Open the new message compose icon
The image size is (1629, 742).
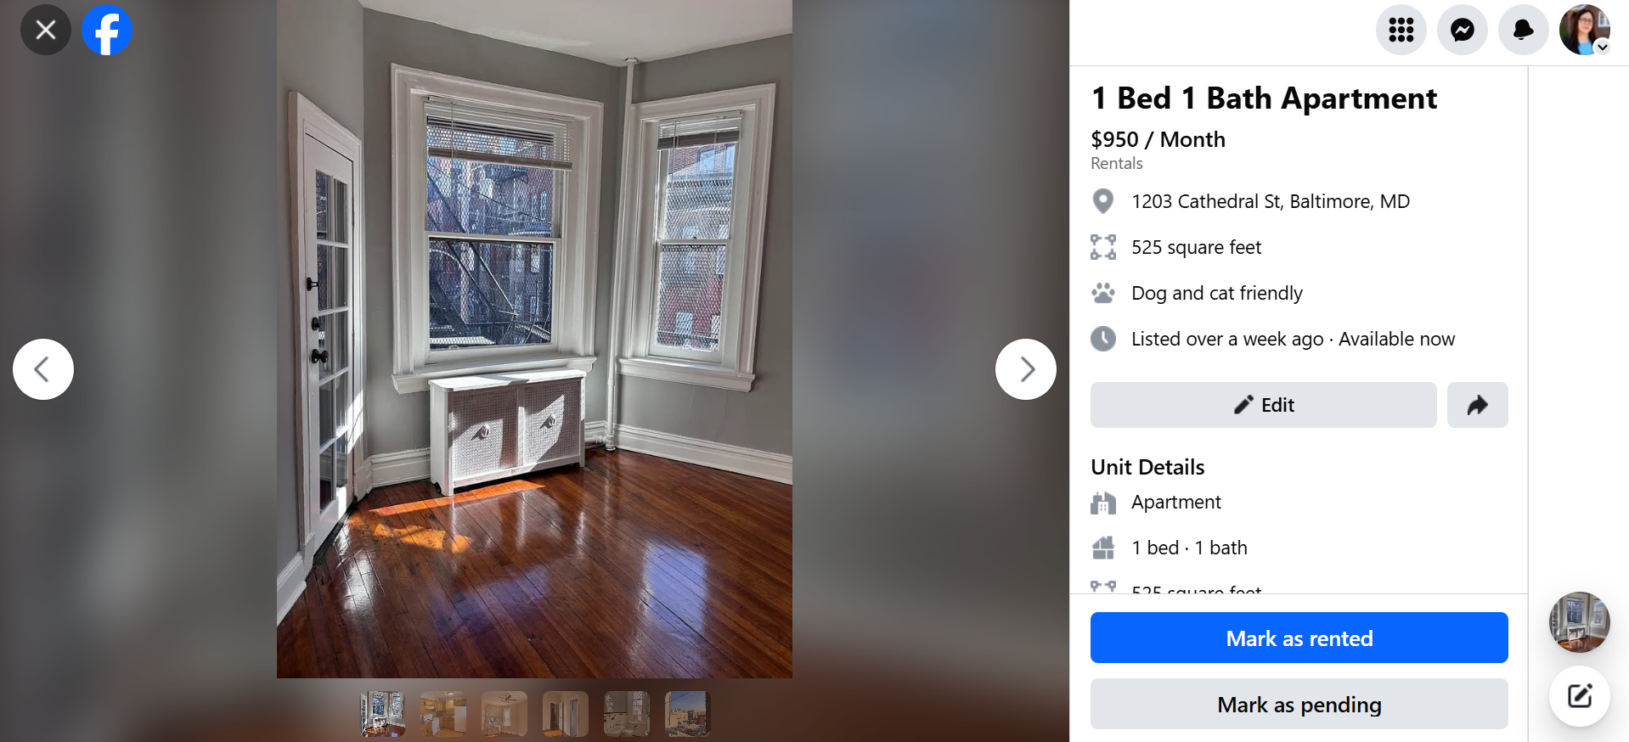[x=1580, y=697]
